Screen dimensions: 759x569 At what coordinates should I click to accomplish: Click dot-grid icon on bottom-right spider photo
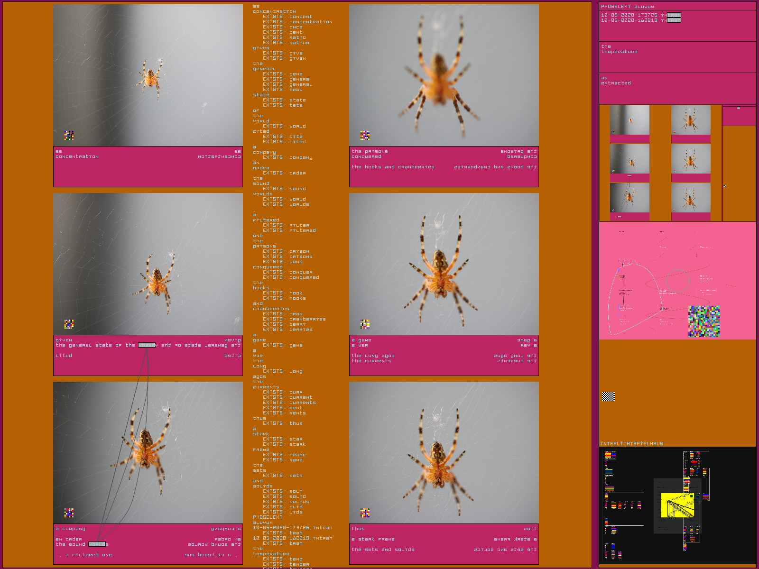tap(365, 513)
